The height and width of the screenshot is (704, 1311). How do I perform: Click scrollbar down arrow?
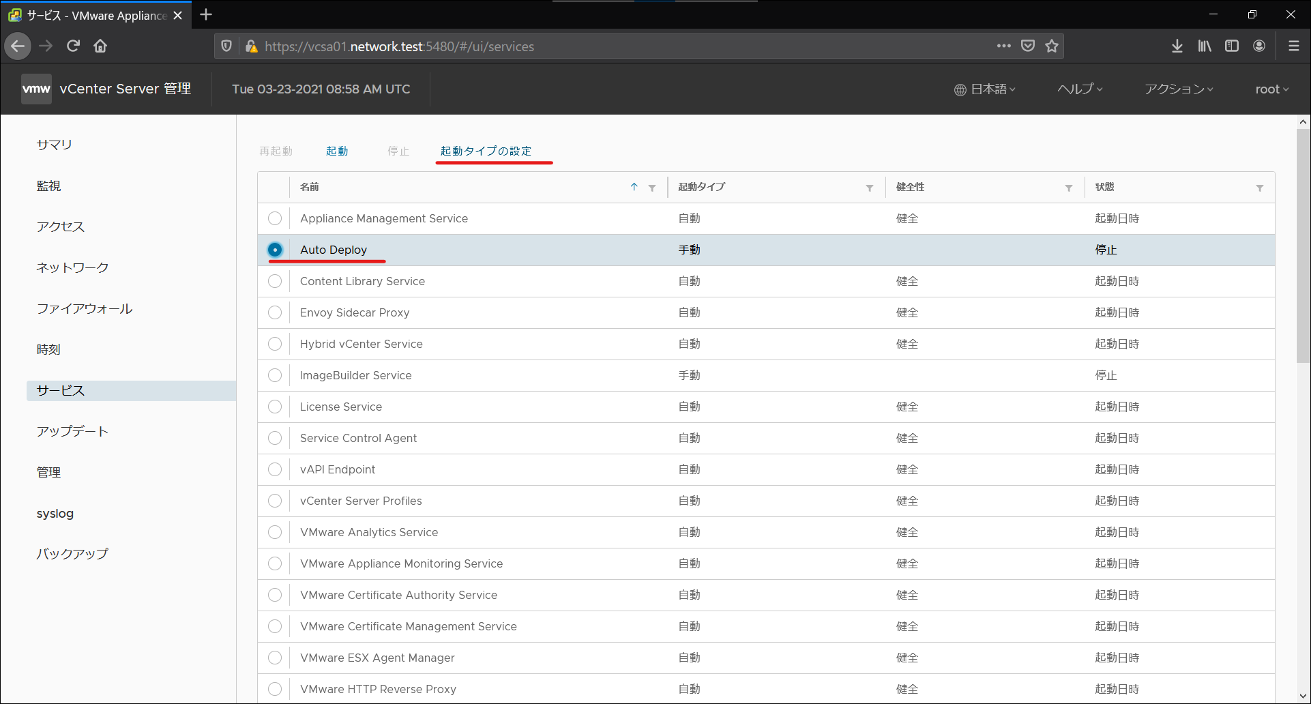point(1303,696)
